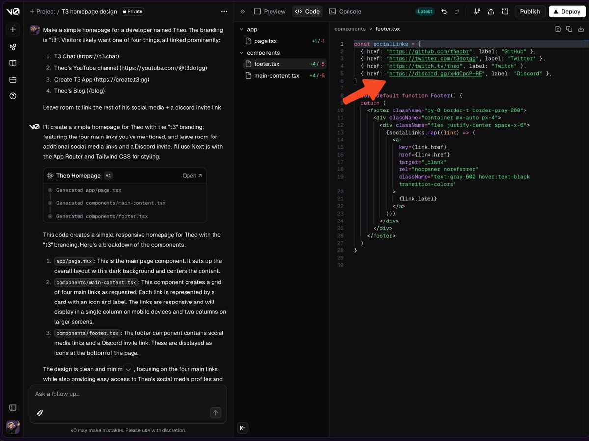Click Generated components/footer.tsx step
Image resolution: width=589 pixels, height=441 pixels.
102,216
